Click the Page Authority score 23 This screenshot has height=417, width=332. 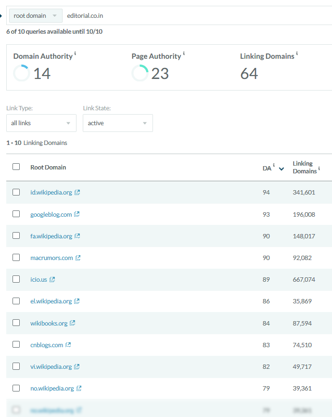(160, 74)
